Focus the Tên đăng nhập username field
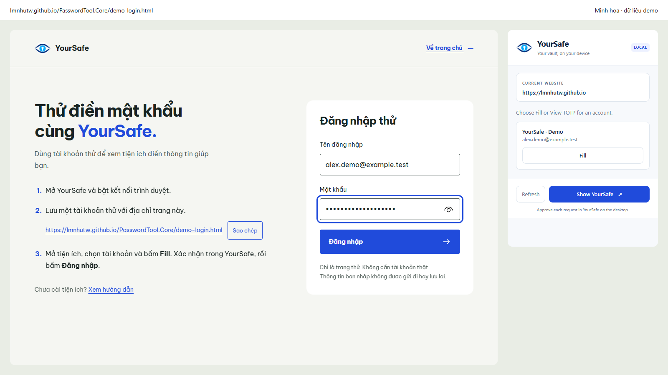668x375 pixels. (390, 165)
